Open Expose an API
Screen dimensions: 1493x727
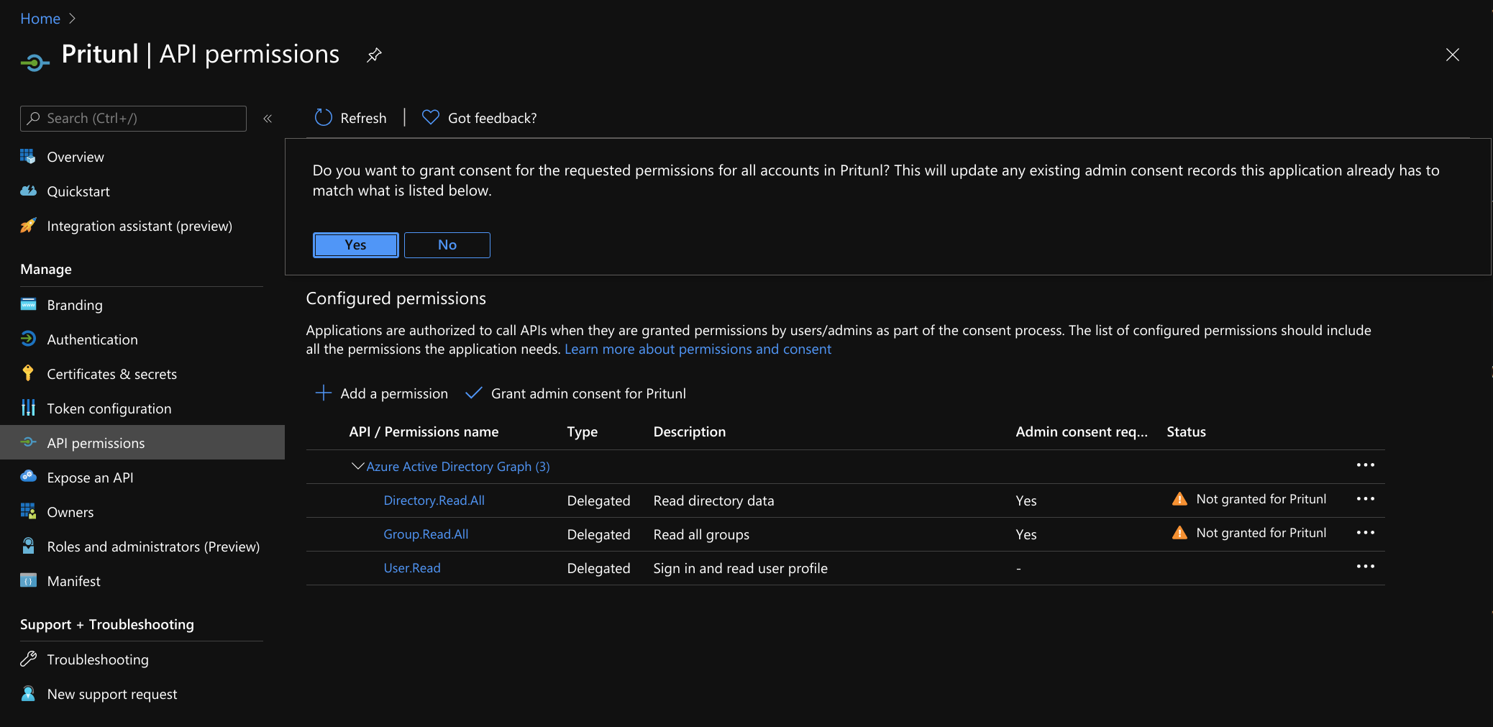[x=90, y=477]
